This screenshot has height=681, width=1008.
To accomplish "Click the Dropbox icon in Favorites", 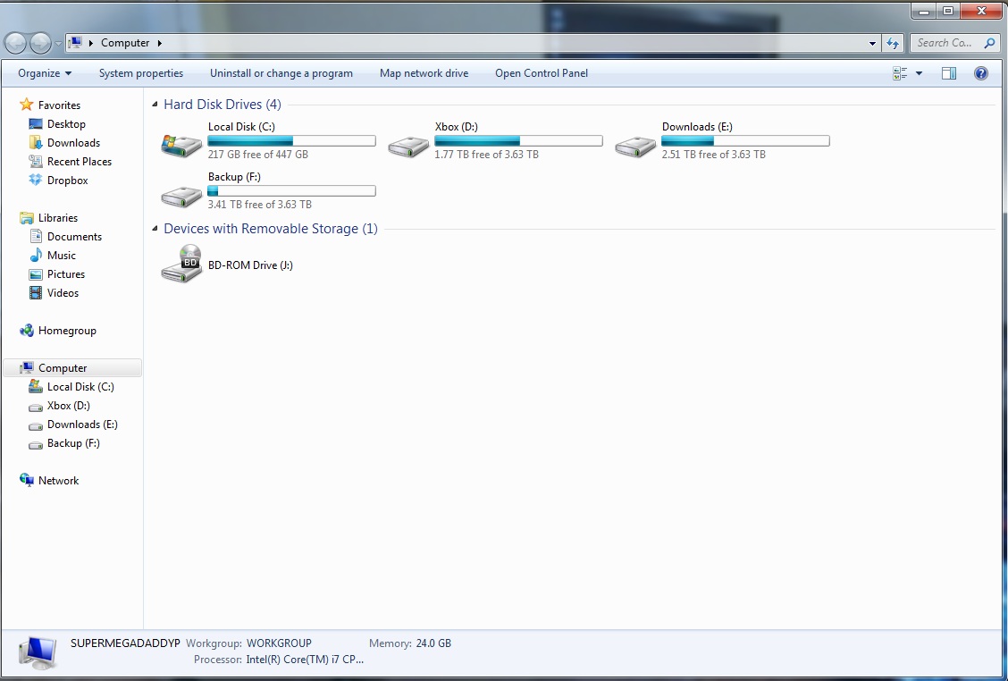I will click(36, 180).
